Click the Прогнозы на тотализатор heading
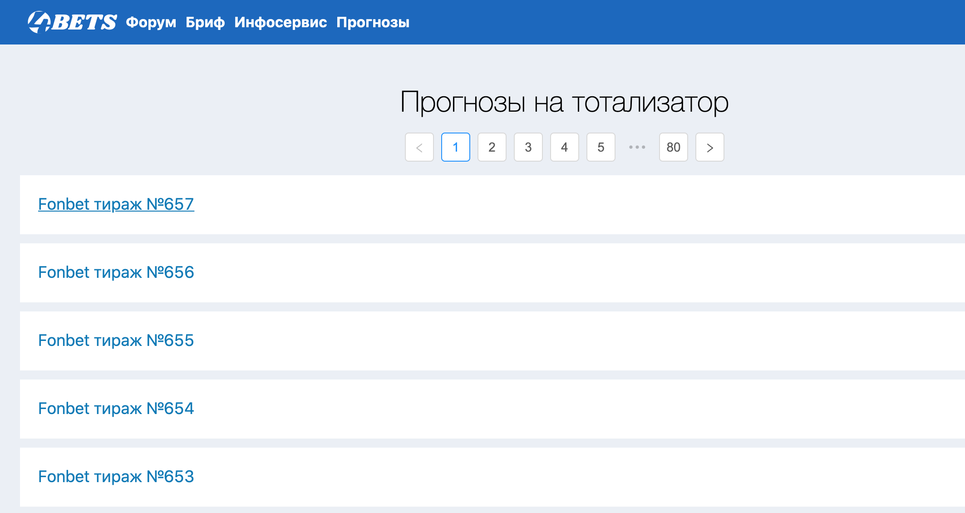The width and height of the screenshot is (965, 513). click(564, 103)
